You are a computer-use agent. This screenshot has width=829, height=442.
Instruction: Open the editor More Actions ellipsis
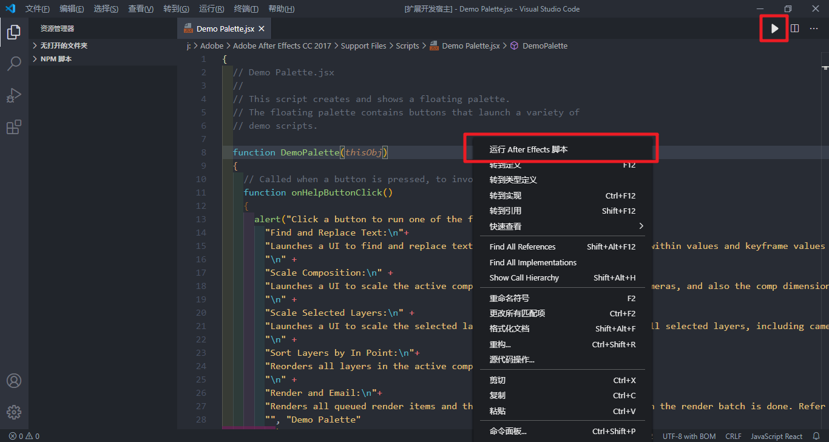tap(814, 29)
